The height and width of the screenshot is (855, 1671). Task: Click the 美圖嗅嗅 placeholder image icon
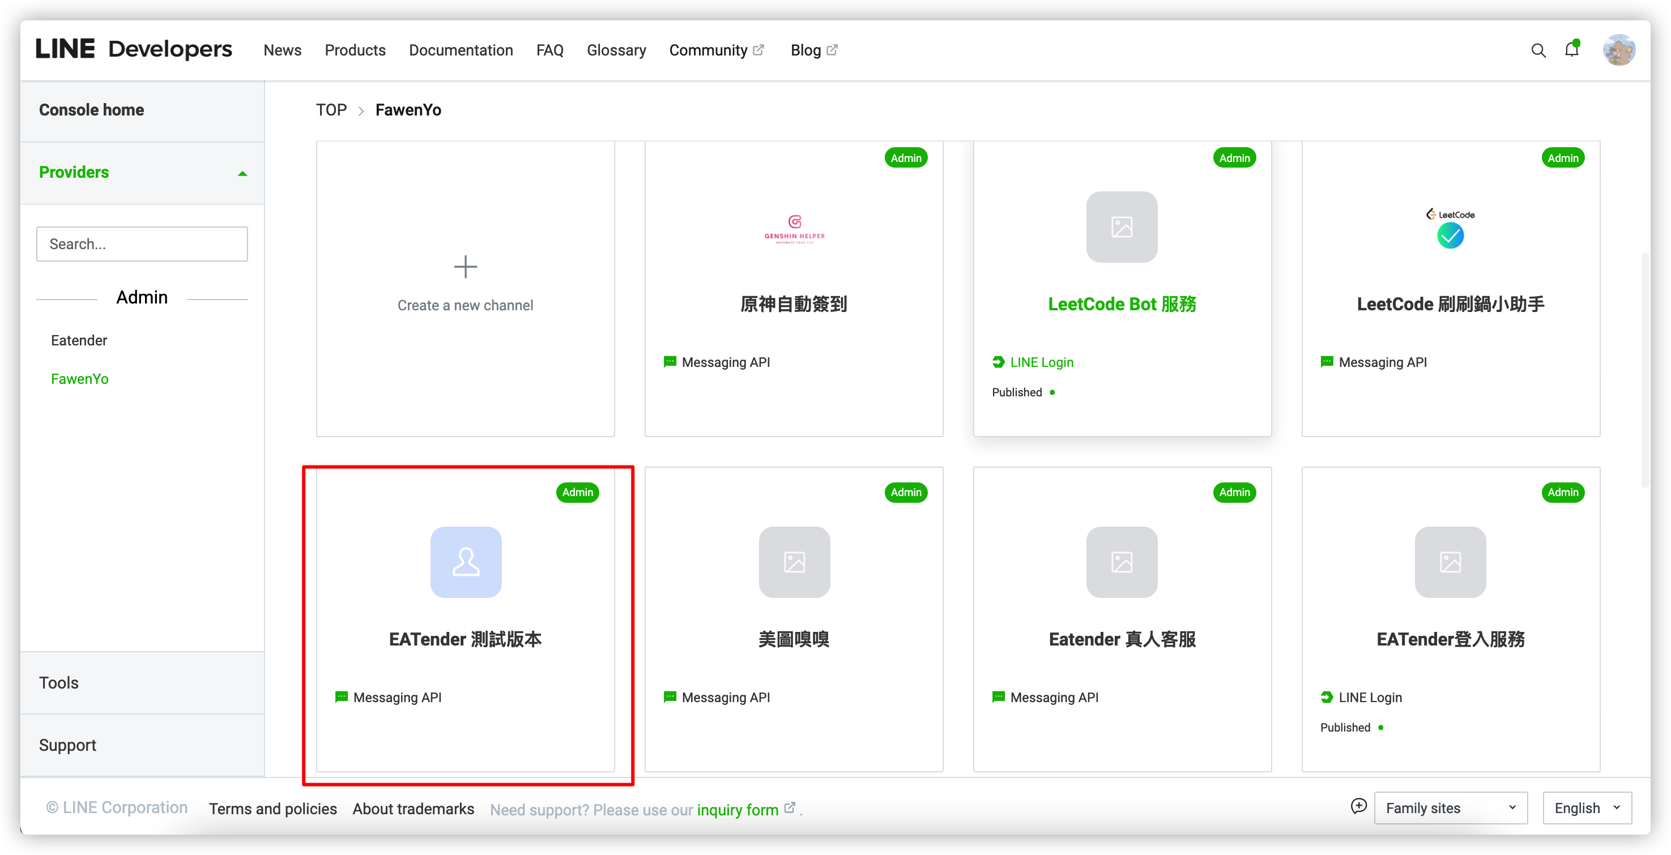pos(794,561)
